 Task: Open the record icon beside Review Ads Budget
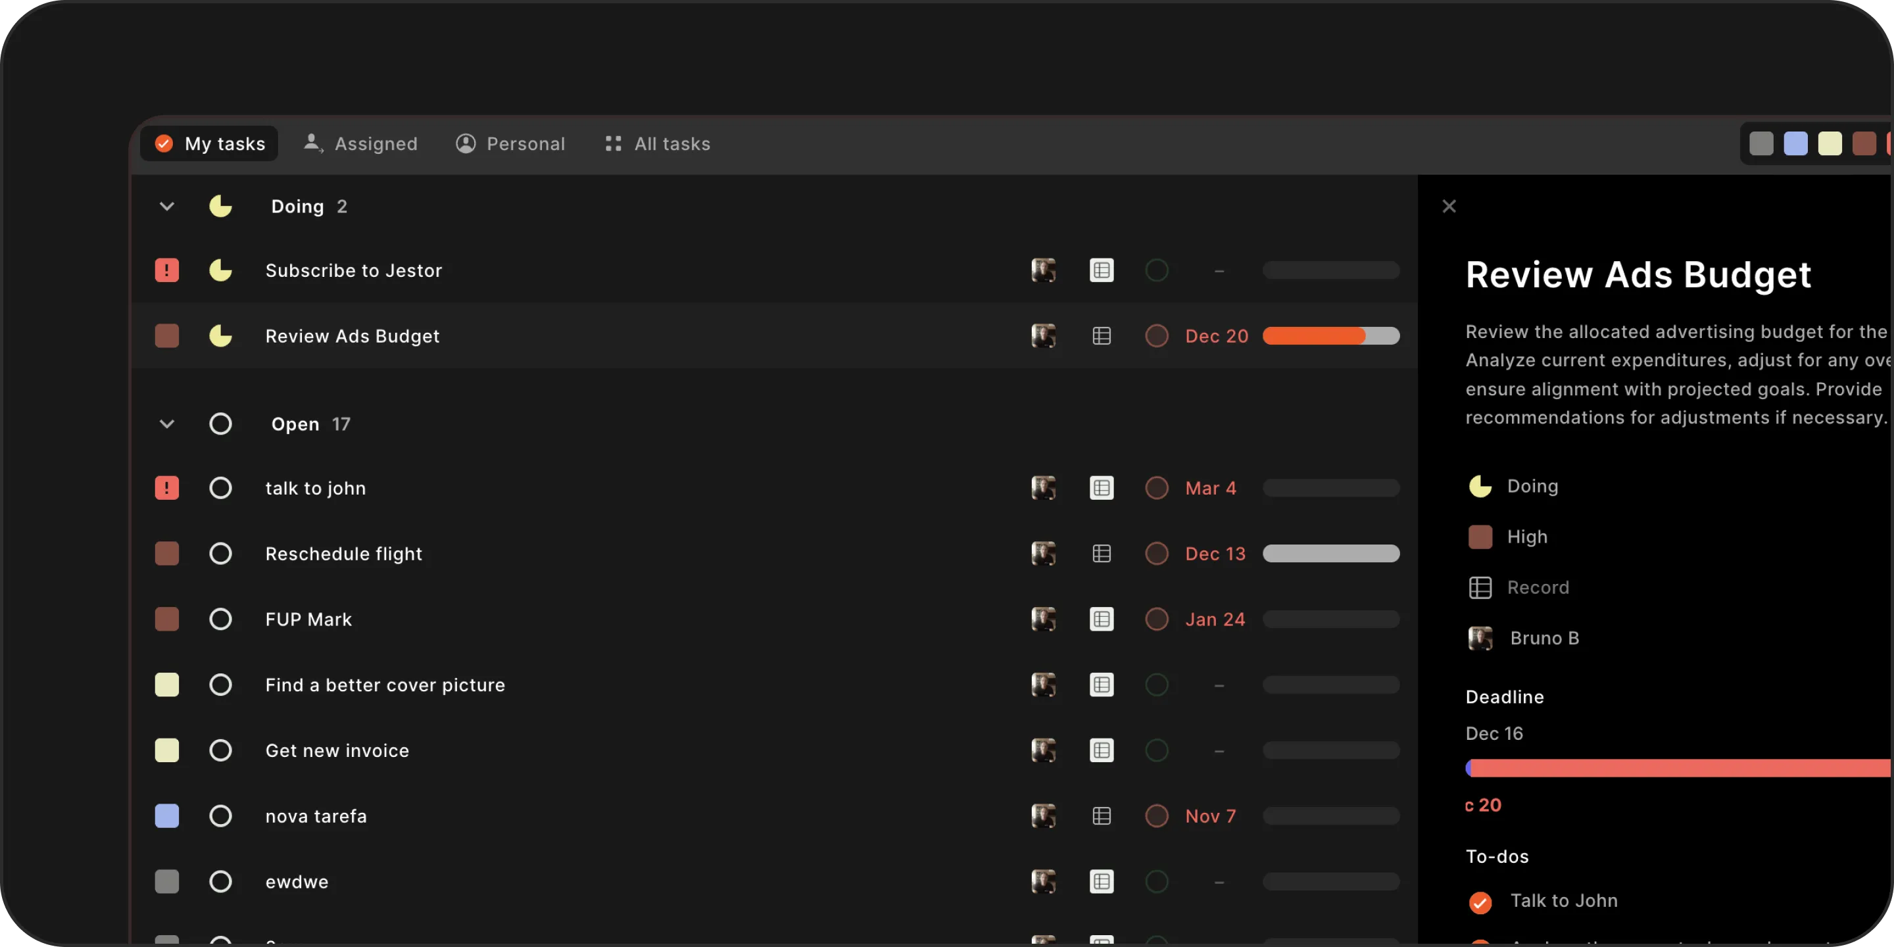[x=1102, y=336]
